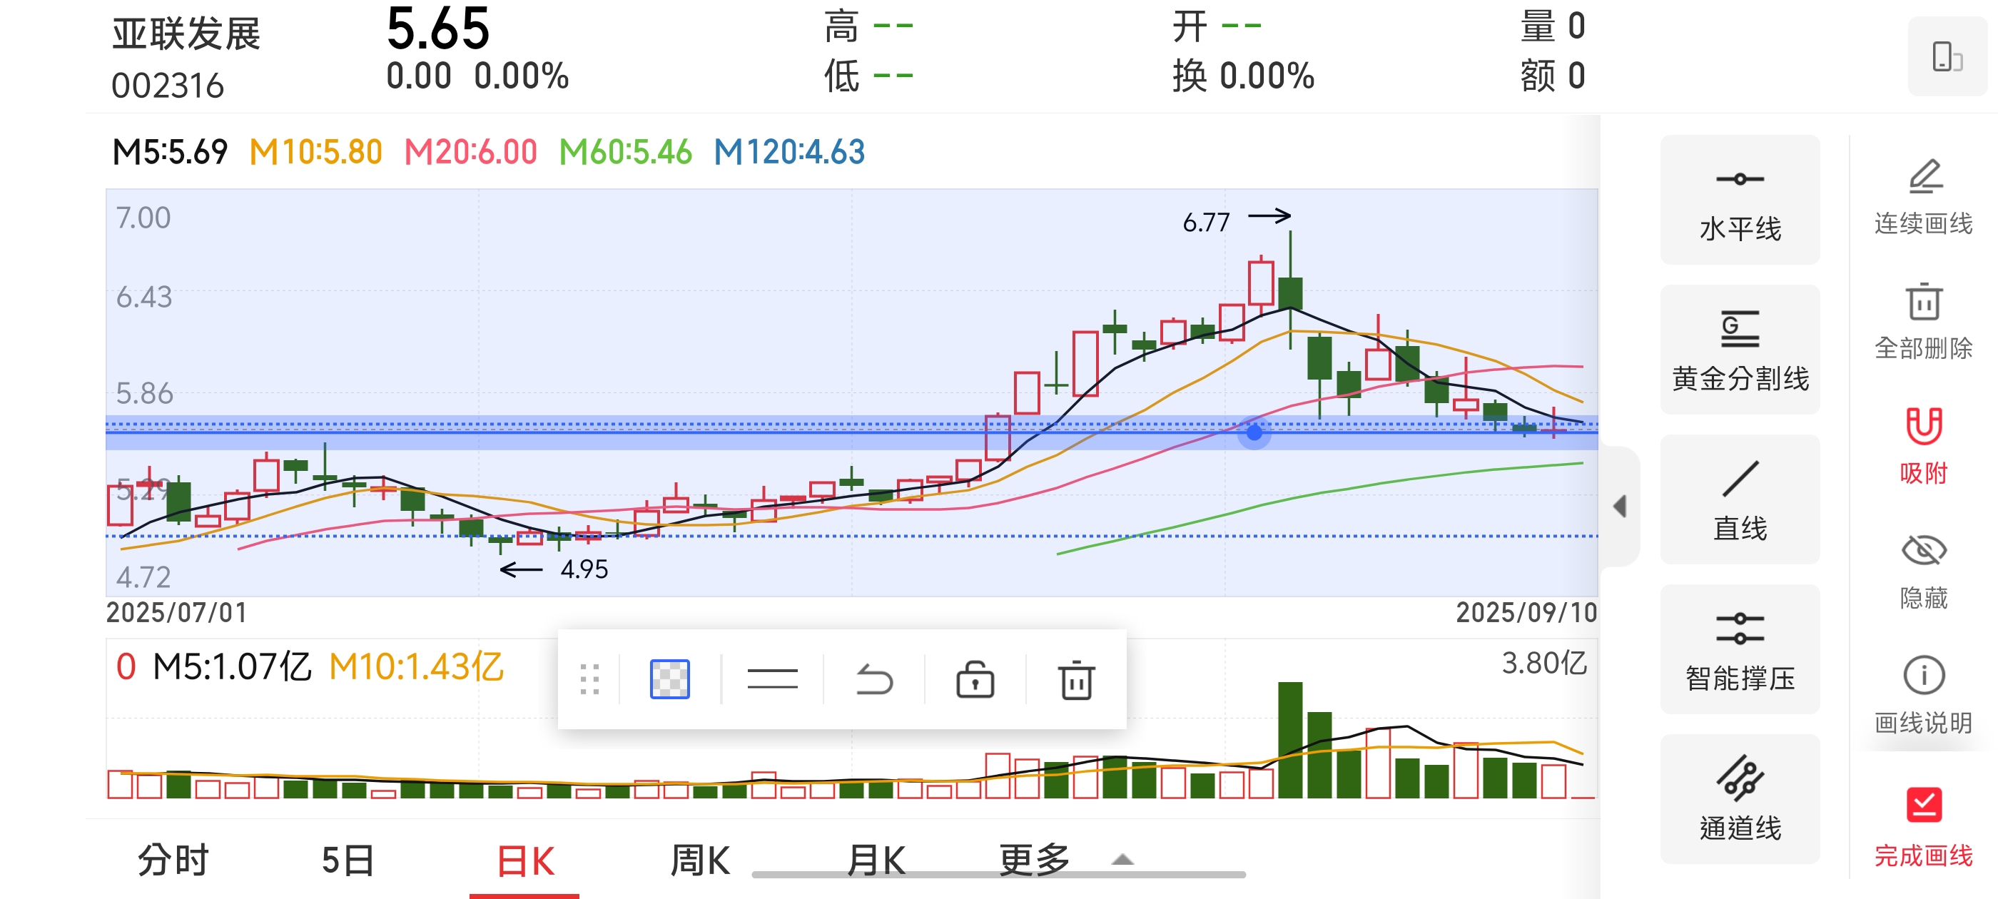Click the 4.95 low price marker
The width and height of the screenshot is (1998, 899).
pyautogui.click(x=584, y=570)
